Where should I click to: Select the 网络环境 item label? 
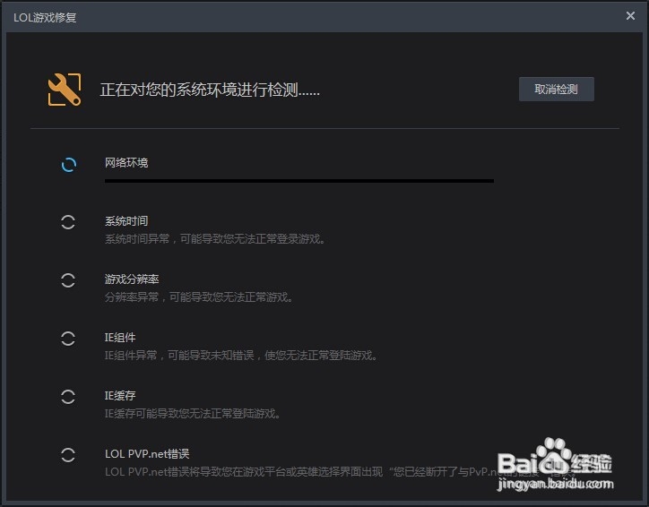tap(126, 162)
